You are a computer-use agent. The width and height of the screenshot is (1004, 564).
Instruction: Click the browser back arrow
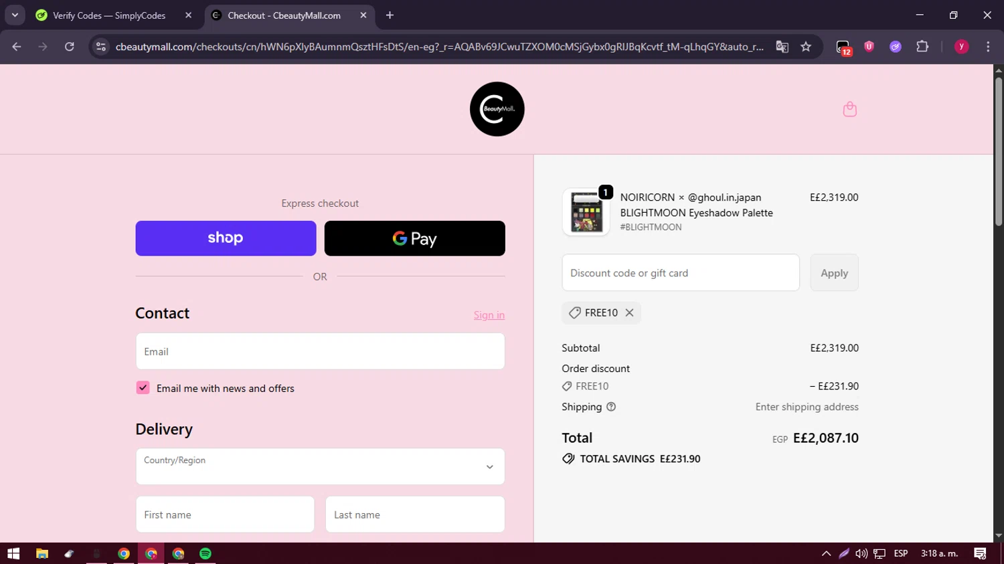(x=17, y=47)
